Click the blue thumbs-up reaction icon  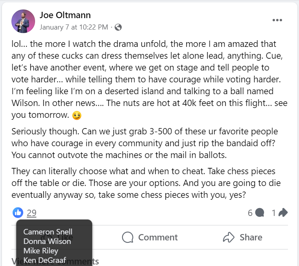coord(18,213)
